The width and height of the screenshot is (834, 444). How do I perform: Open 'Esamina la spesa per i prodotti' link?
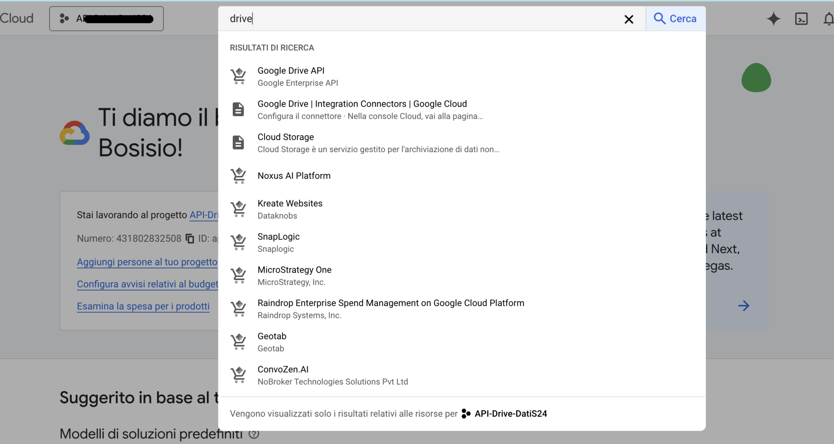tap(143, 306)
